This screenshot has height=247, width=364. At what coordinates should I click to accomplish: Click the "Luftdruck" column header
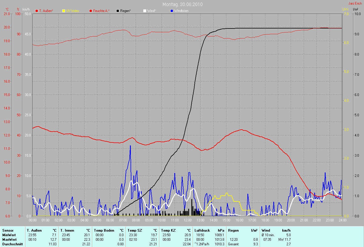(x=202, y=230)
